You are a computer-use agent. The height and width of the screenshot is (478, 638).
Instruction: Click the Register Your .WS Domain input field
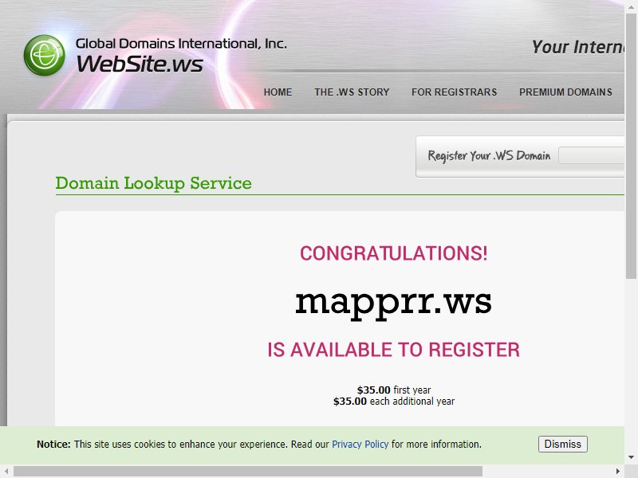coord(592,155)
